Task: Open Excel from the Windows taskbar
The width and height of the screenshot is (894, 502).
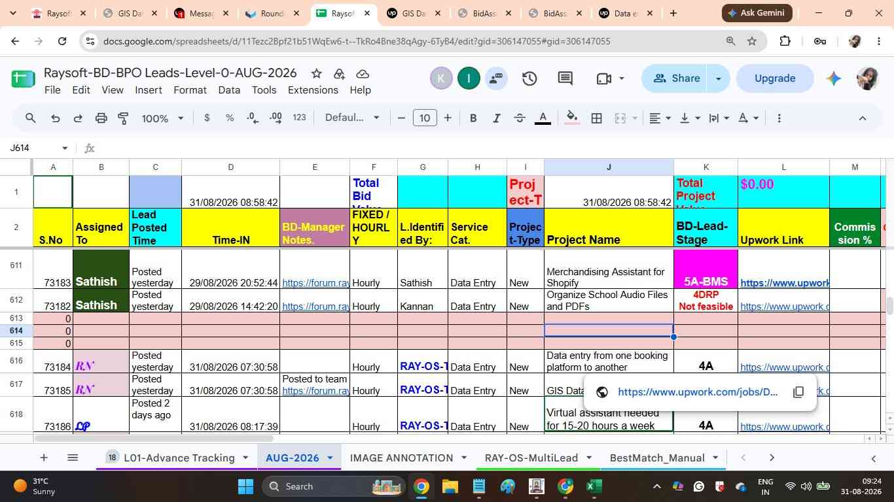Action: [594, 486]
